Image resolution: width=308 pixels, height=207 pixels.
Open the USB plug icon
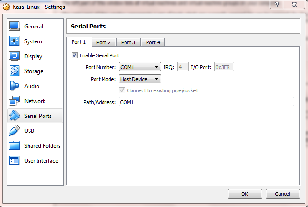click(15, 131)
